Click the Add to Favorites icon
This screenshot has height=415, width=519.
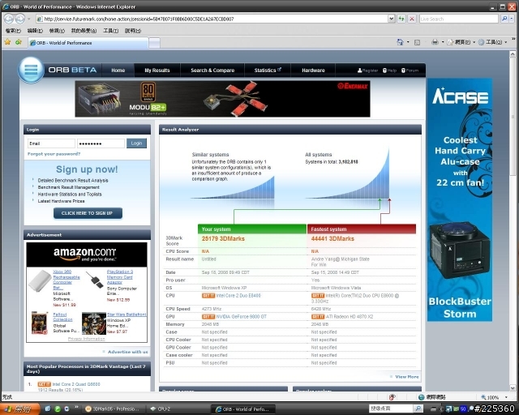point(19,42)
